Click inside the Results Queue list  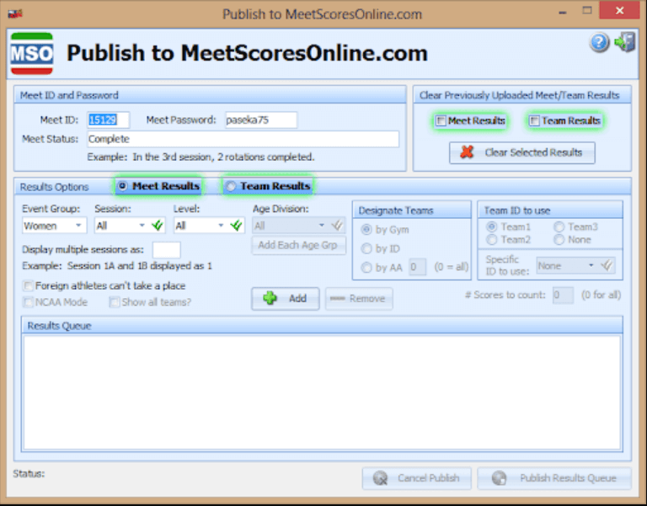(322, 392)
